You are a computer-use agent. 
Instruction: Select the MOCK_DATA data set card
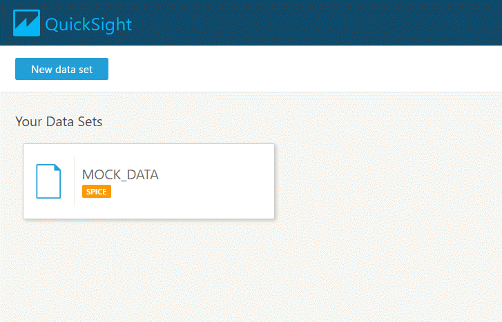148,181
